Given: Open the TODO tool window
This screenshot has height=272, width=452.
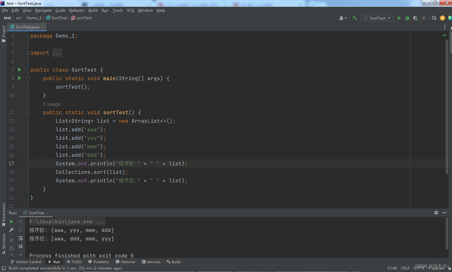Looking at the screenshot, I should coord(74,262).
